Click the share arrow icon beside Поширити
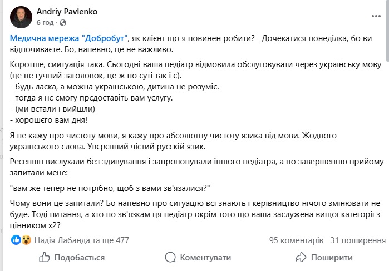389x271 pixels. pos(301,258)
